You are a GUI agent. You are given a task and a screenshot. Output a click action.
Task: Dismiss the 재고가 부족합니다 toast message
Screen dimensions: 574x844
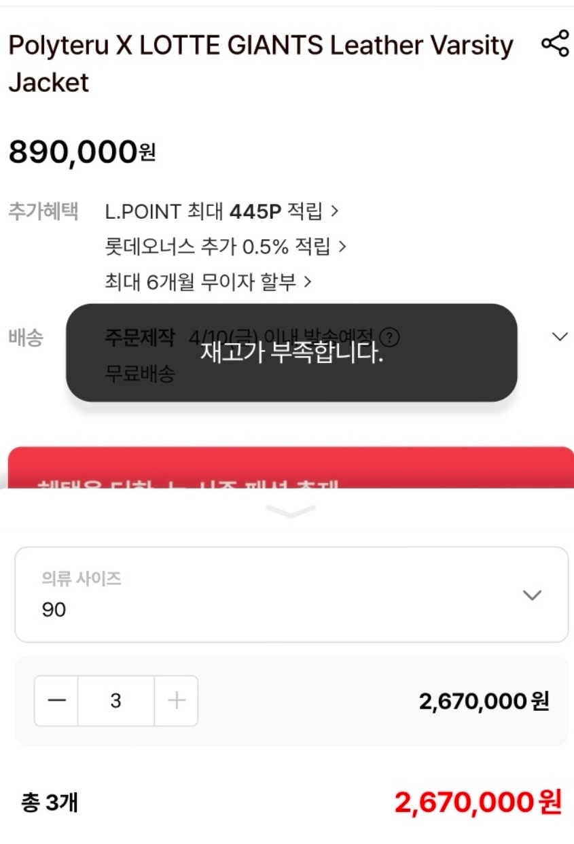tap(291, 353)
